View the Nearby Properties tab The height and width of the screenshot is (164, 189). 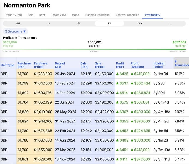(x=127, y=15)
